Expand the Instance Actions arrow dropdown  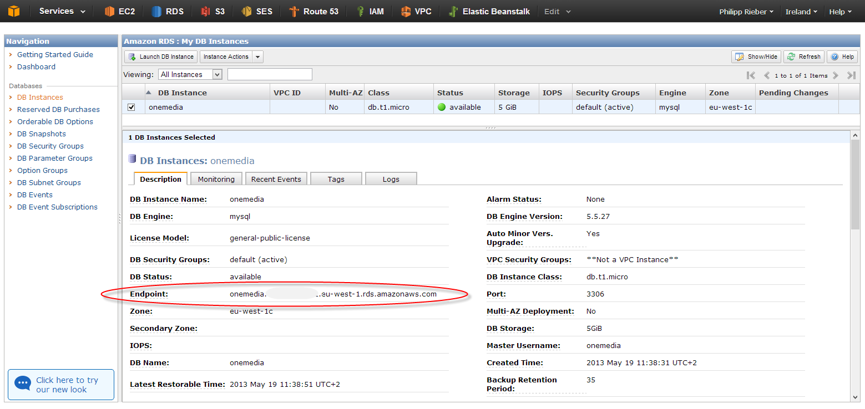[x=258, y=57]
